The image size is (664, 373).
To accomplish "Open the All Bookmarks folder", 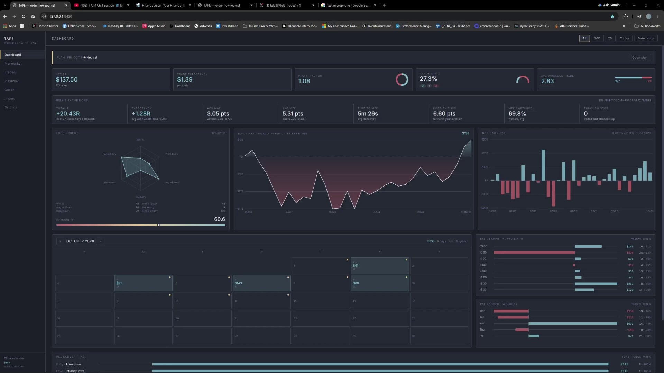I will (x=647, y=26).
